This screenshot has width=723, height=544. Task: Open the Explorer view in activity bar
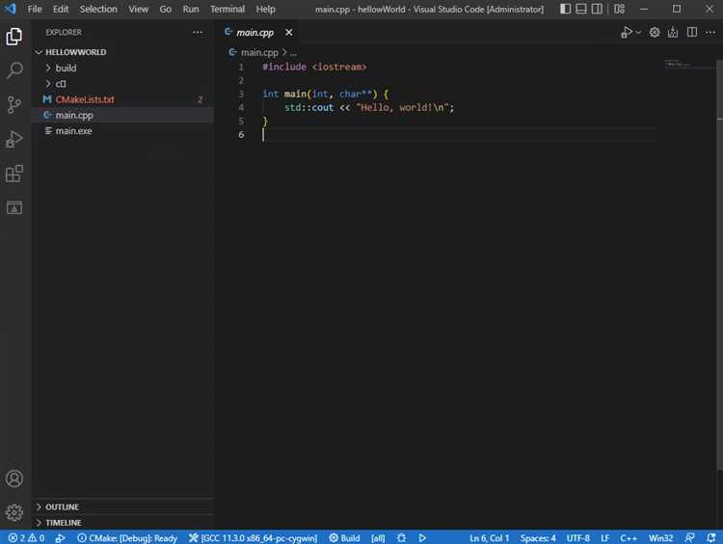(x=14, y=37)
